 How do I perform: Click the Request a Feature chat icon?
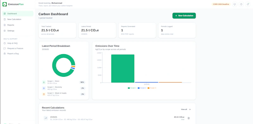(4, 48)
